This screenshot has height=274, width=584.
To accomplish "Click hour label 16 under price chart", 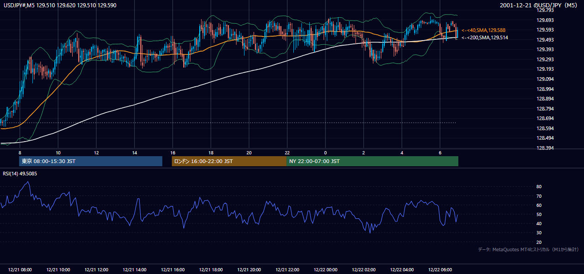I will click(173, 153).
